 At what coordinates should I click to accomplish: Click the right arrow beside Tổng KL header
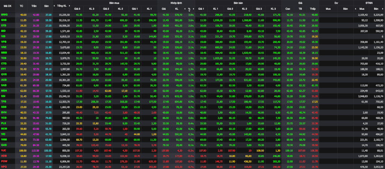70,6
